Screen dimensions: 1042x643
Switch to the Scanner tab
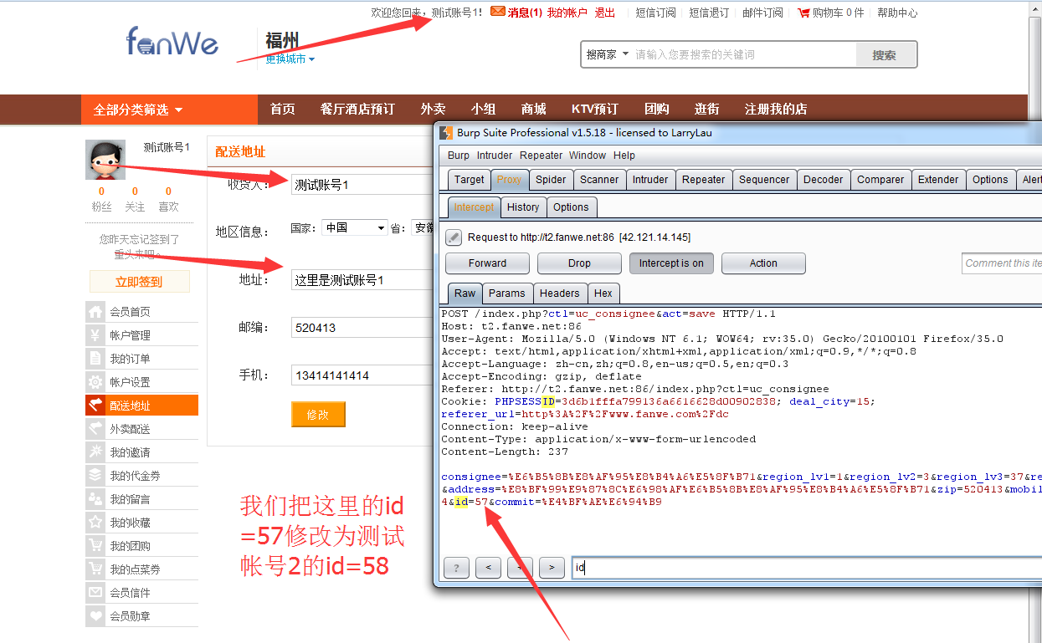click(599, 180)
